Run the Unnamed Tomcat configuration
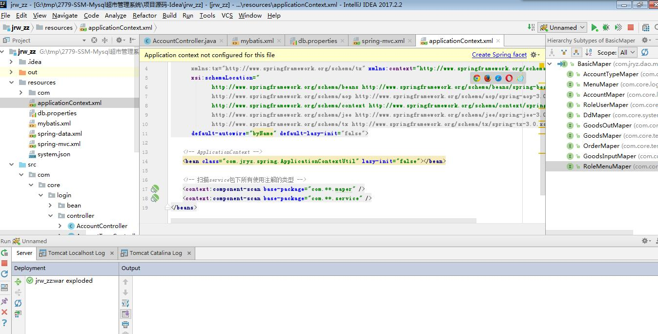 [x=595, y=28]
